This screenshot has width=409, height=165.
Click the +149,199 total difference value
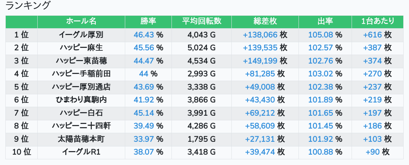click(x=260, y=61)
